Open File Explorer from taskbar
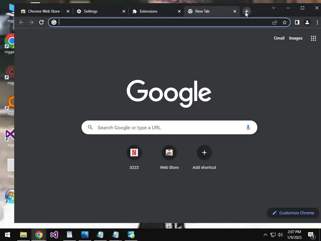321x241 pixels. point(23,235)
